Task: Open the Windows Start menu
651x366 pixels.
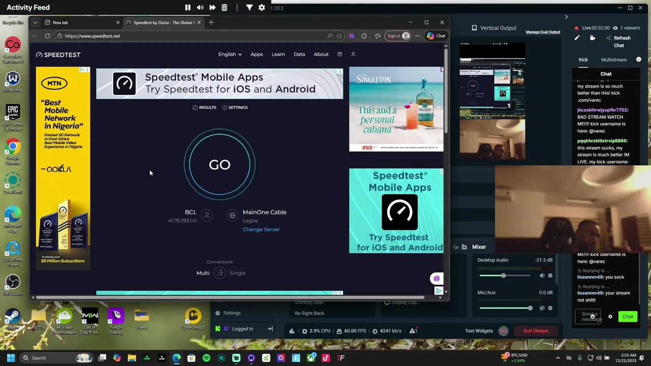Action: (11, 358)
